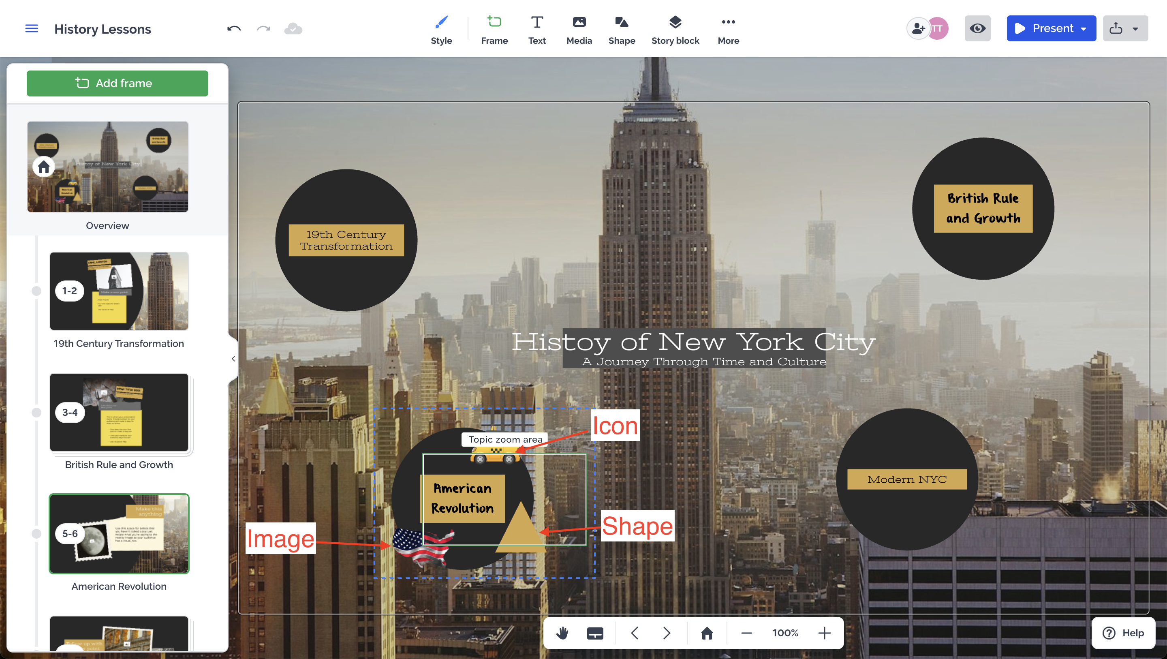The height and width of the screenshot is (659, 1167).
Task: Select the 19th Century Transformation topic circle
Action: click(346, 240)
